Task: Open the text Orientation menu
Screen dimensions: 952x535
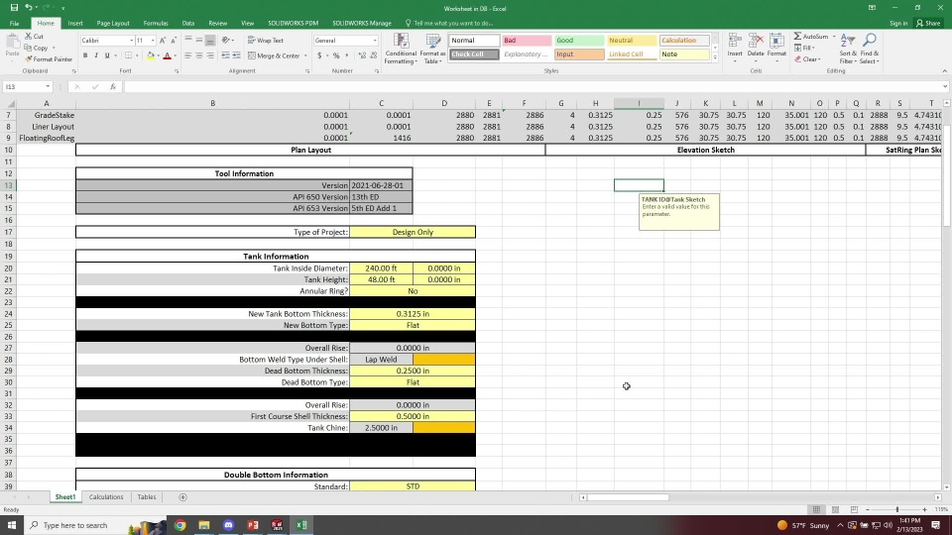Action: pos(228,40)
